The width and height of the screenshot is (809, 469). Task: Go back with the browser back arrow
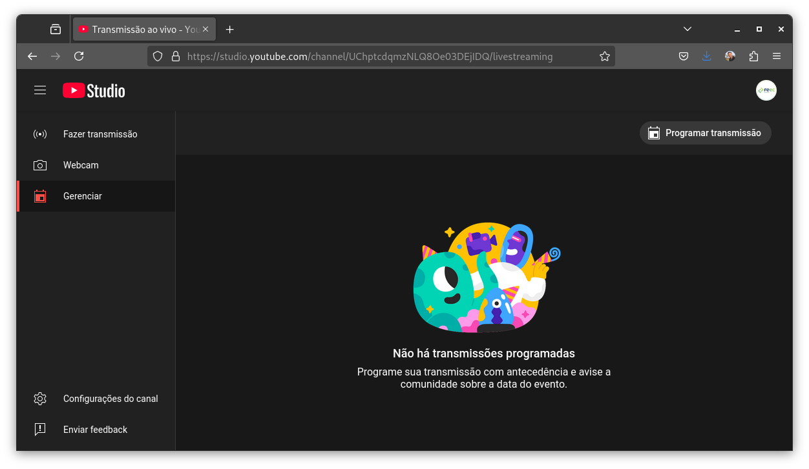32,56
